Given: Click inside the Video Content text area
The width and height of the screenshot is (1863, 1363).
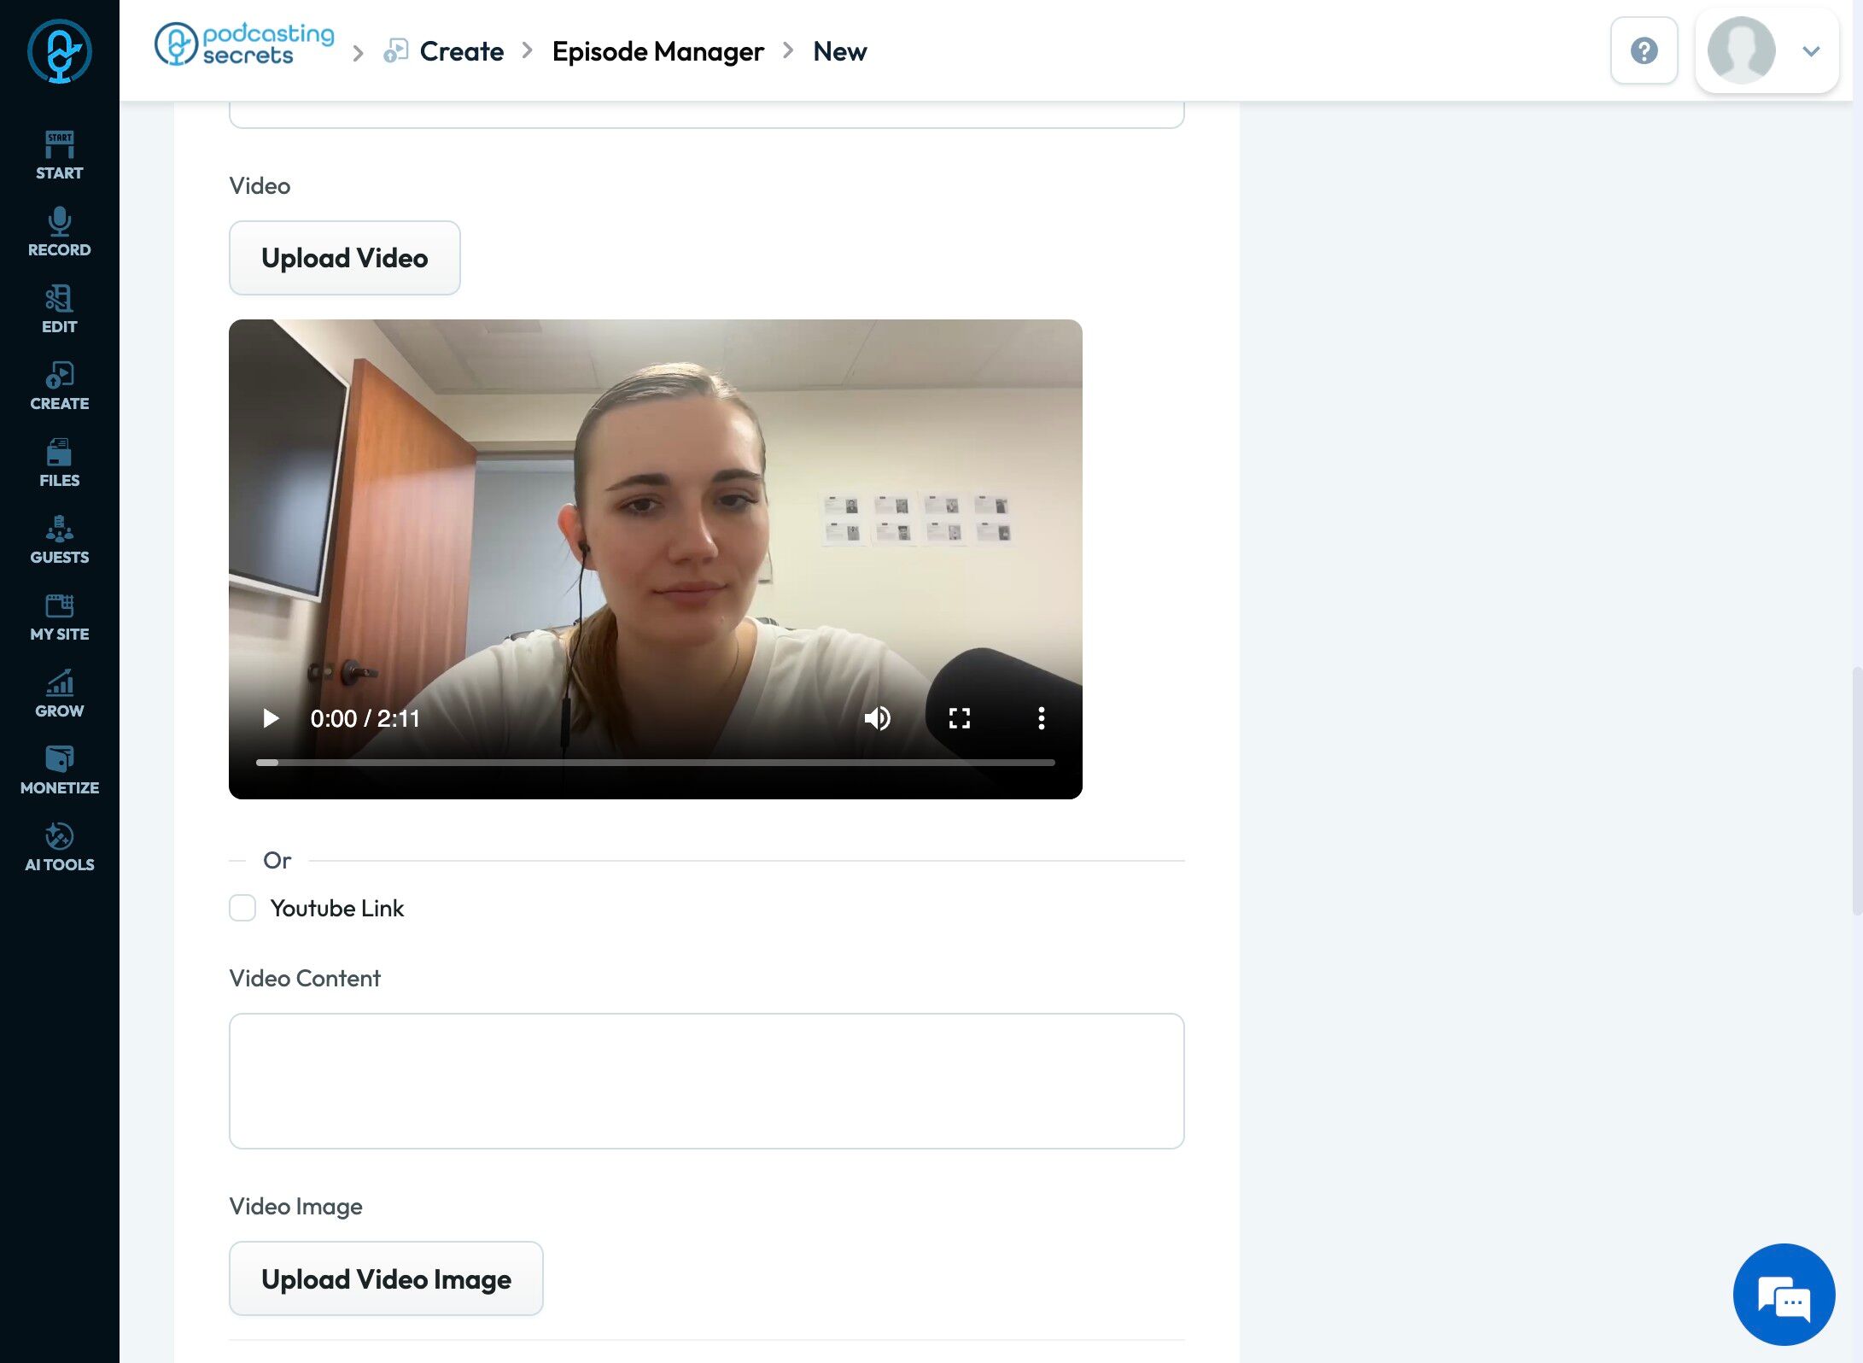Looking at the screenshot, I should (x=706, y=1080).
